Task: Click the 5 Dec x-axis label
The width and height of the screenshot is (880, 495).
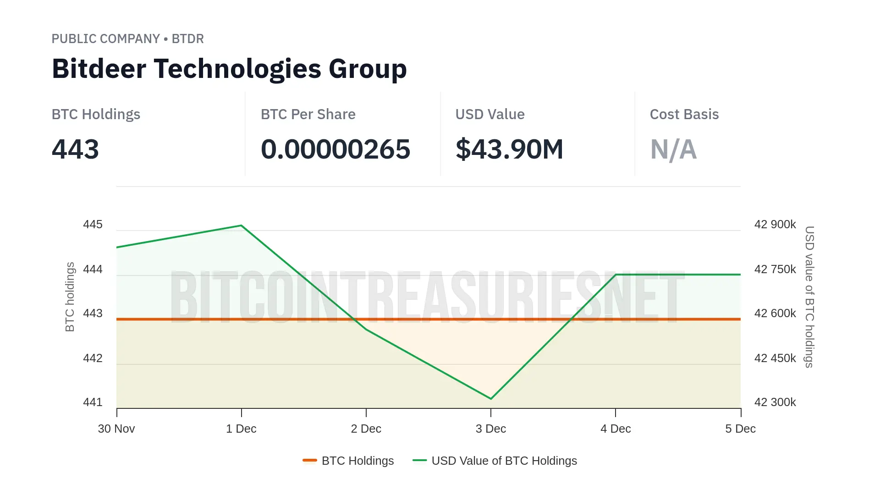Action: [740, 429]
